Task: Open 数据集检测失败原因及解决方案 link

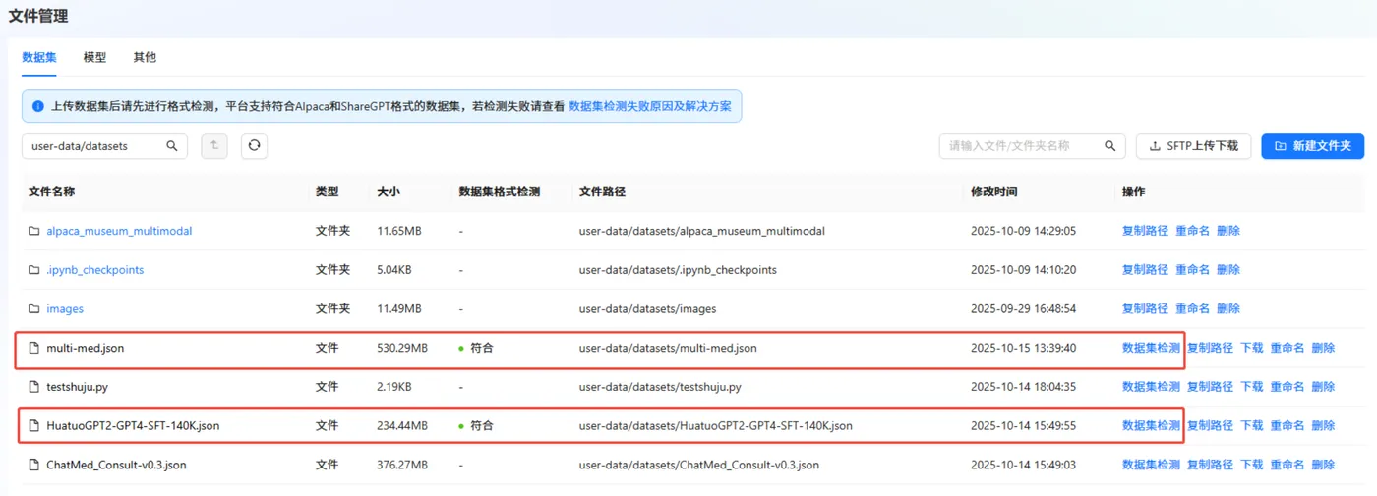Action: pyautogui.click(x=650, y=106)
